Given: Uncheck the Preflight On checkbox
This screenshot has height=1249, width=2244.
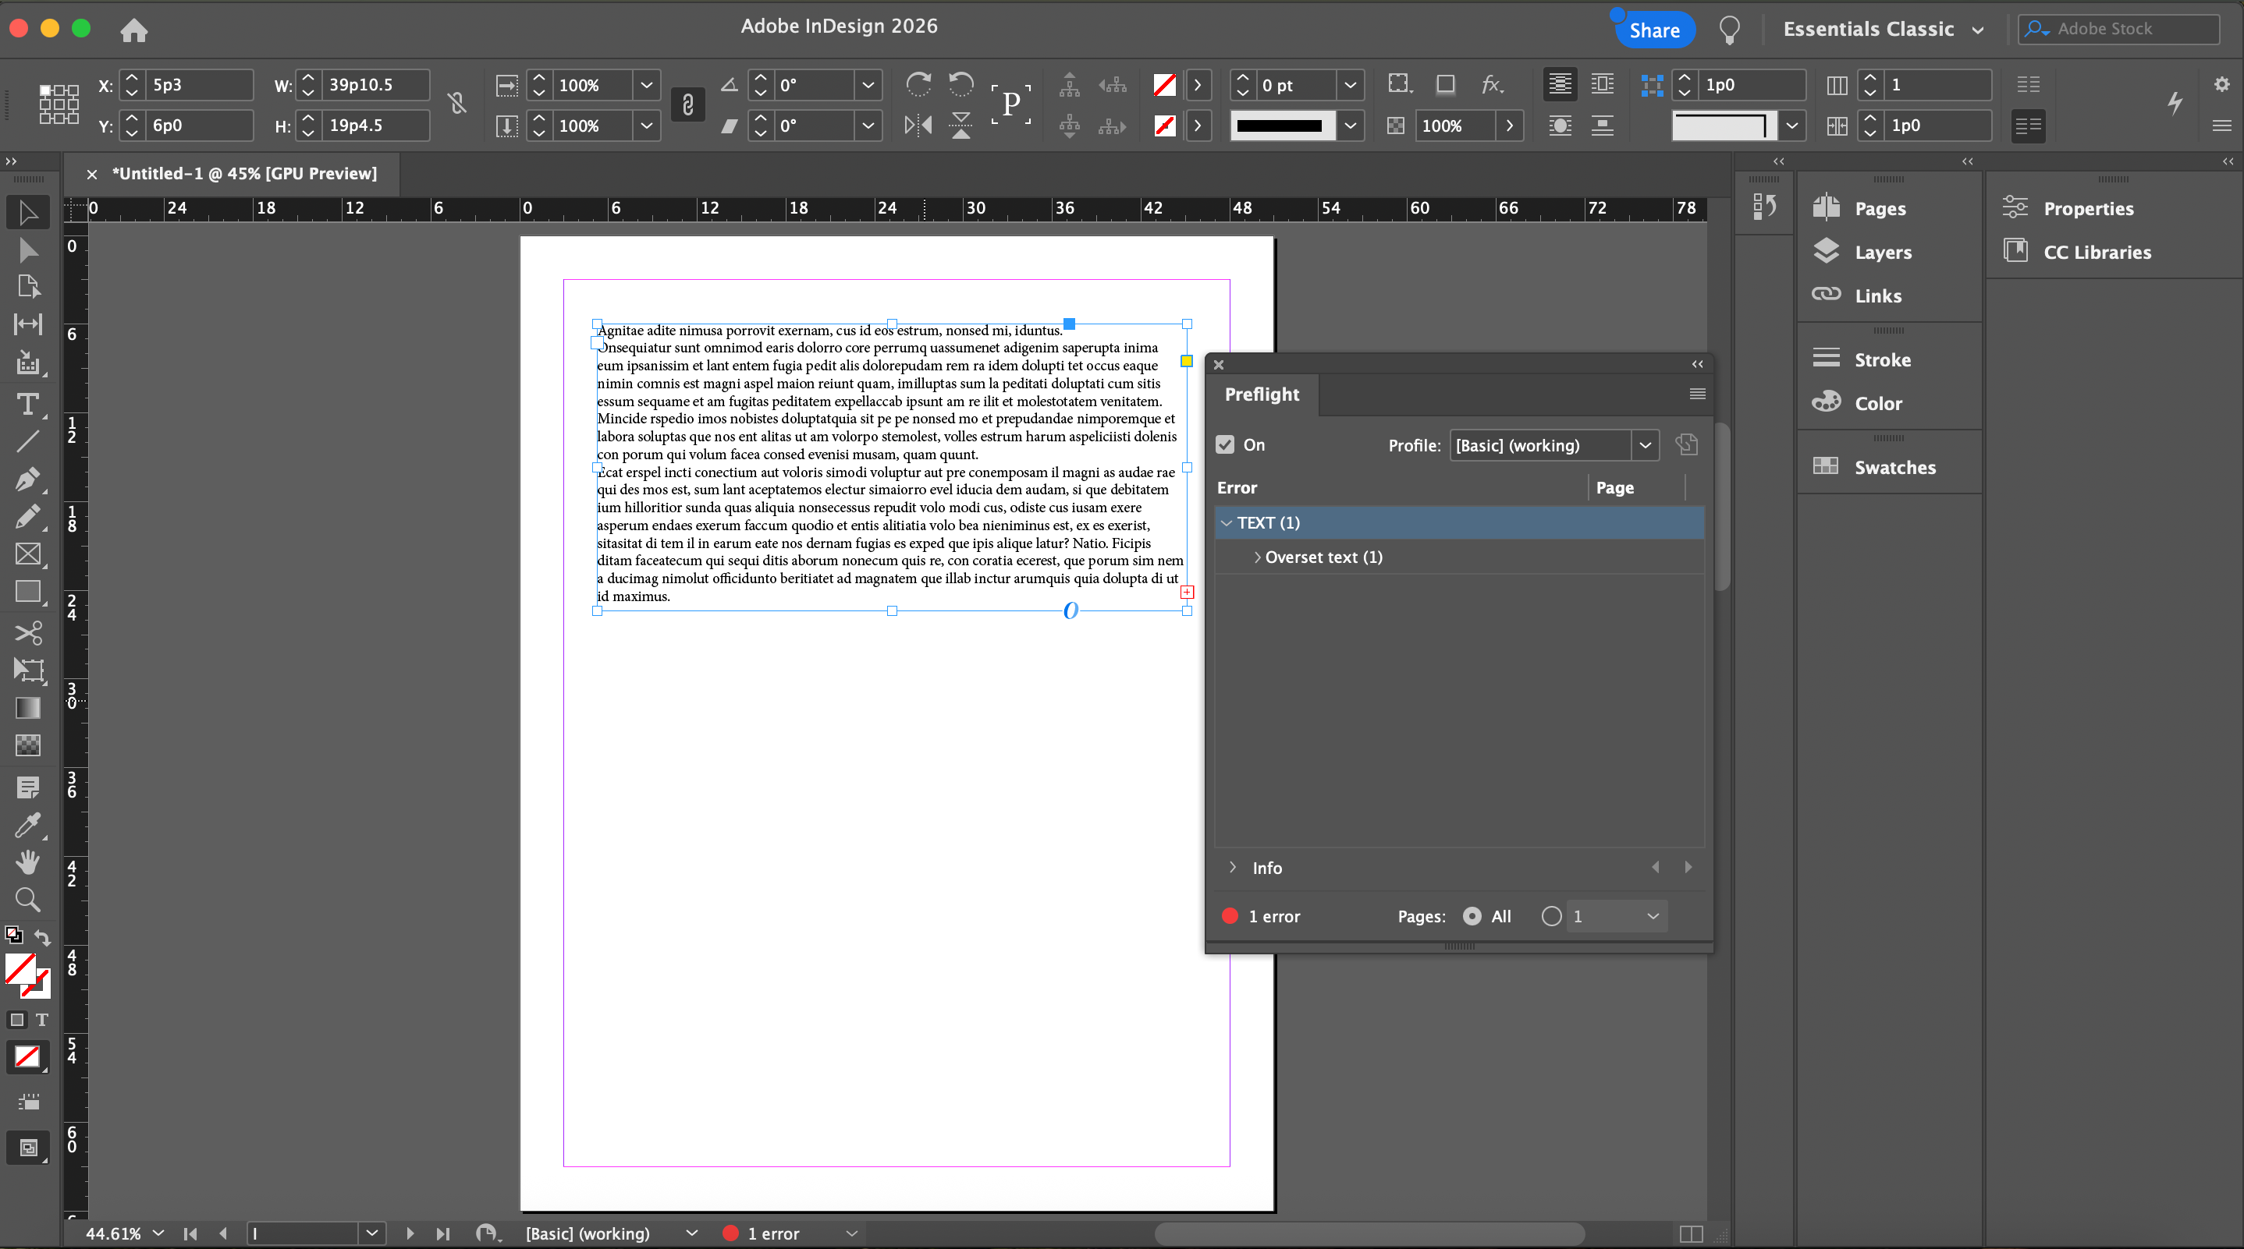Looking at the screenshot, I should point(1225,444).
